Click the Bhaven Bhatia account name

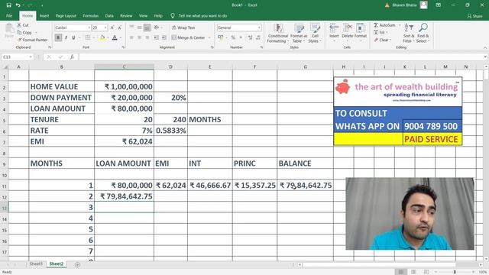(x=404, y=5)
